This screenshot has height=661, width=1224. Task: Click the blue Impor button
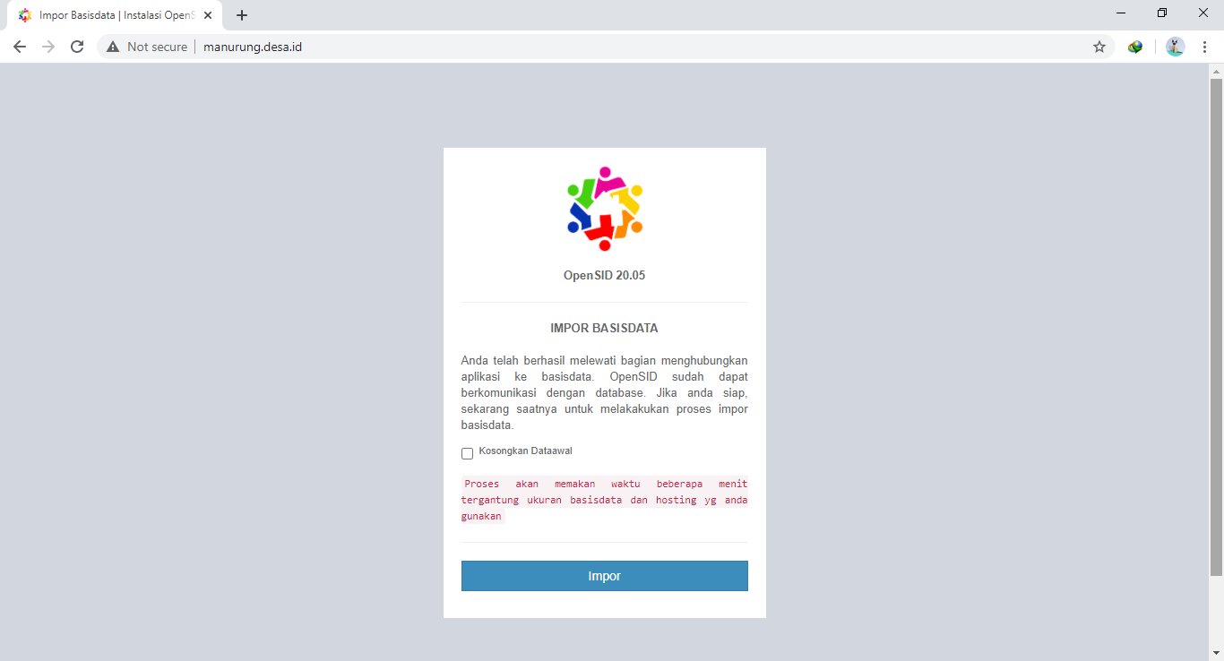click(605, 576)
